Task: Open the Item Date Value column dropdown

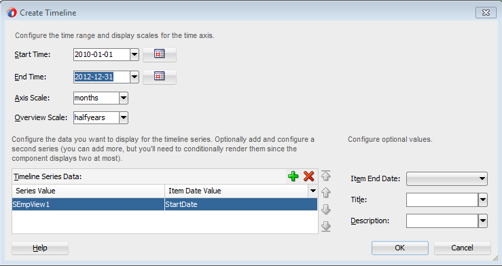Action: click(x=312, y=191)
